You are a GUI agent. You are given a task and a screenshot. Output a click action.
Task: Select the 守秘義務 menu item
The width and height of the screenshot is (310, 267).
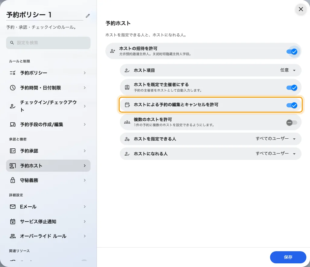[x=48, y=180]
